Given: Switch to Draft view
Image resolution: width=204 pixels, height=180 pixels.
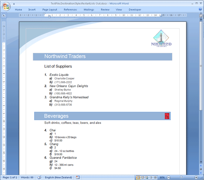Looking at the screenshot, I should click(155, 177).
